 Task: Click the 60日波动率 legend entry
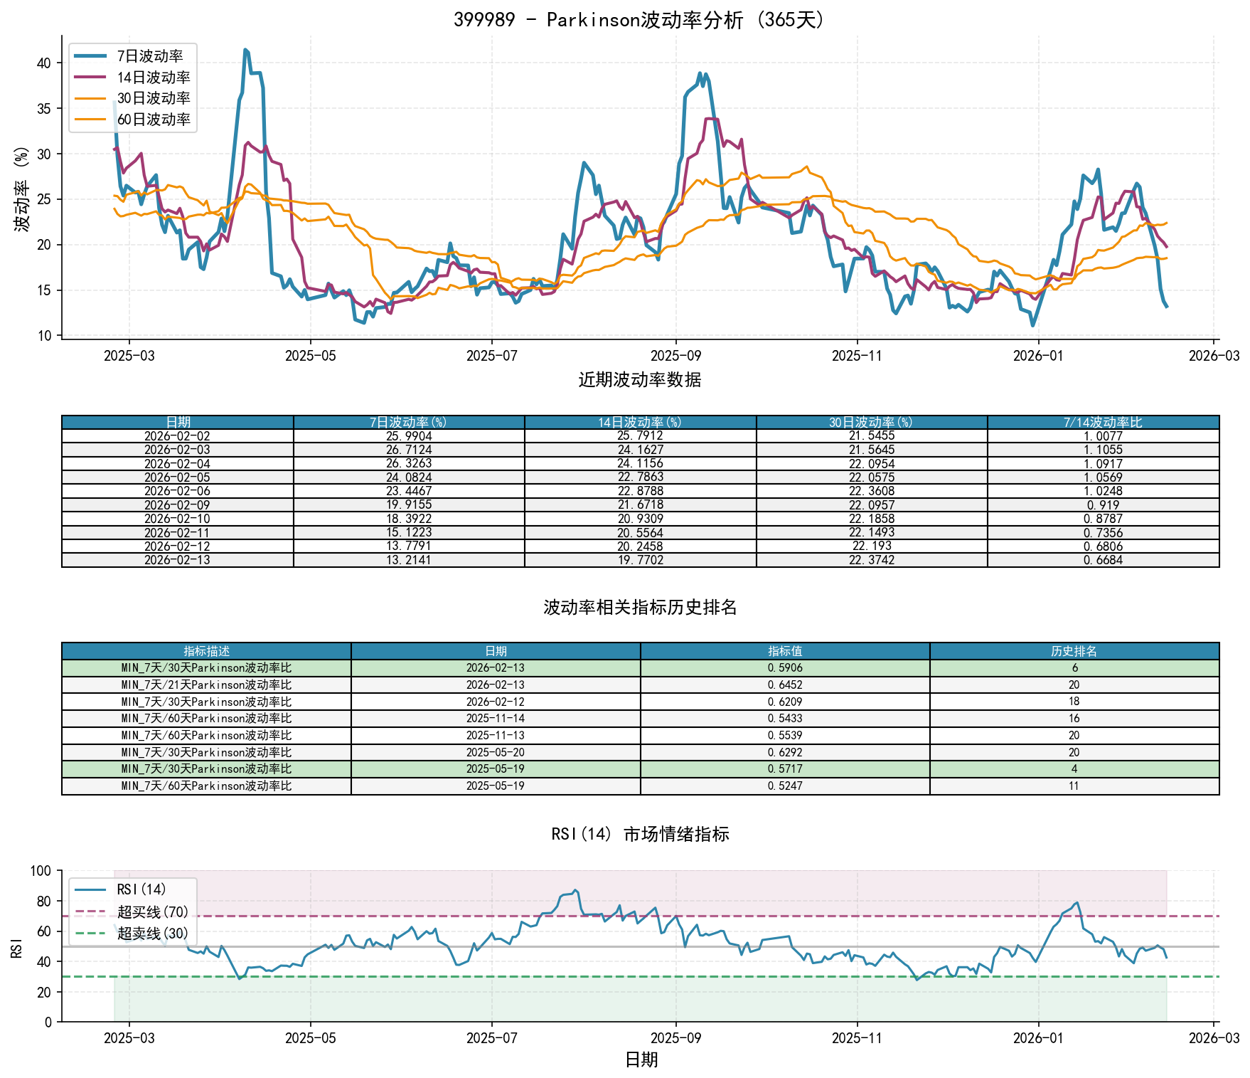tap(153, 120)
